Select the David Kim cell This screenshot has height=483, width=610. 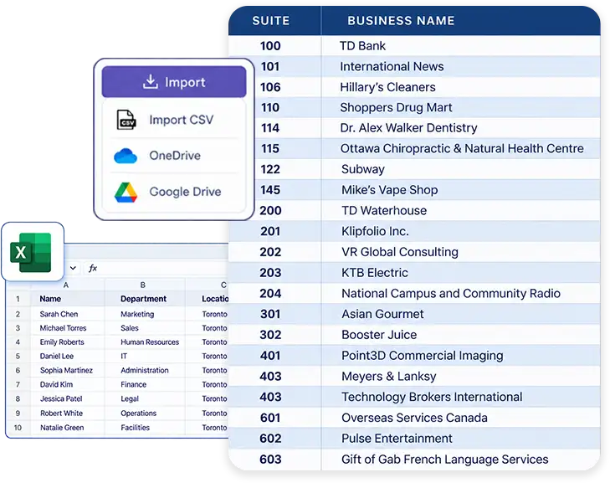pyautogui.click(x=67, y=384)
